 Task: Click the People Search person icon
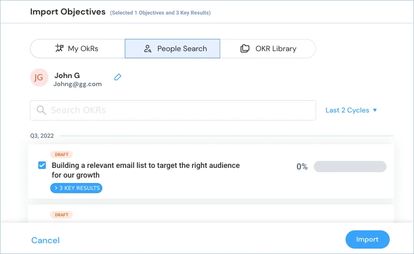[148, 49]
